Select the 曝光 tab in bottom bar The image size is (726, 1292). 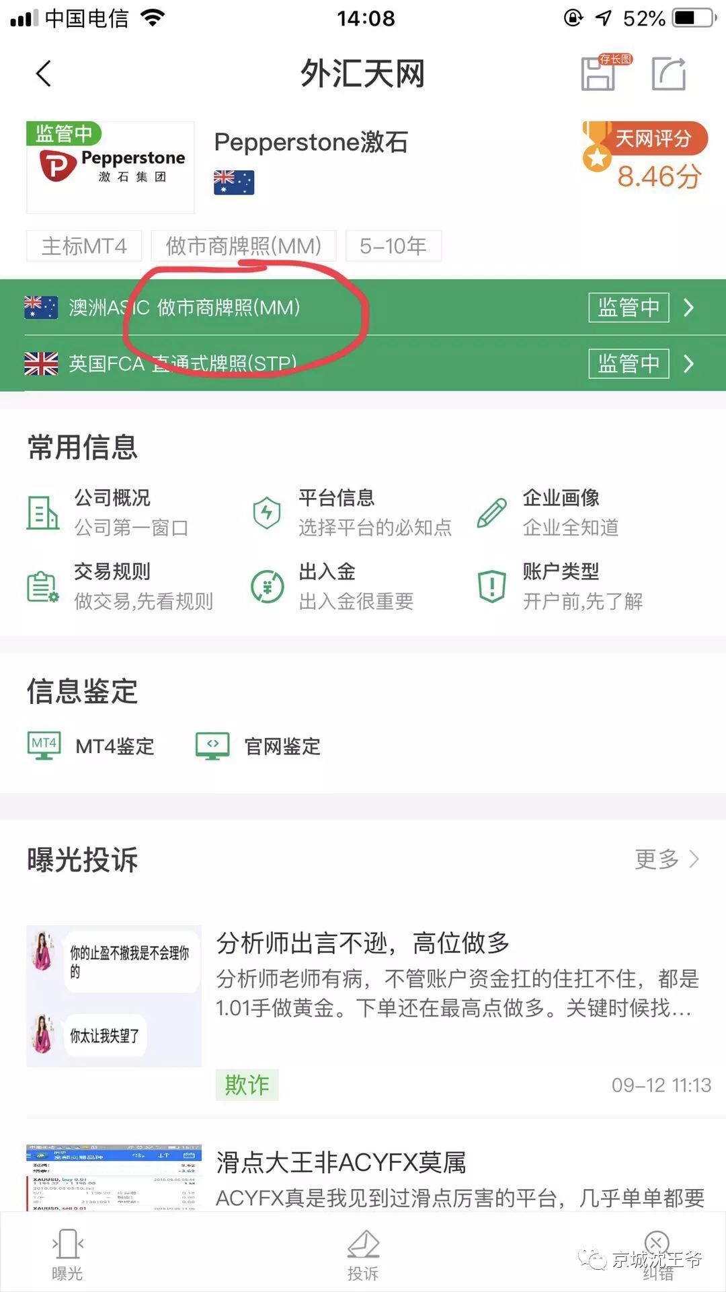(67, 1255)
